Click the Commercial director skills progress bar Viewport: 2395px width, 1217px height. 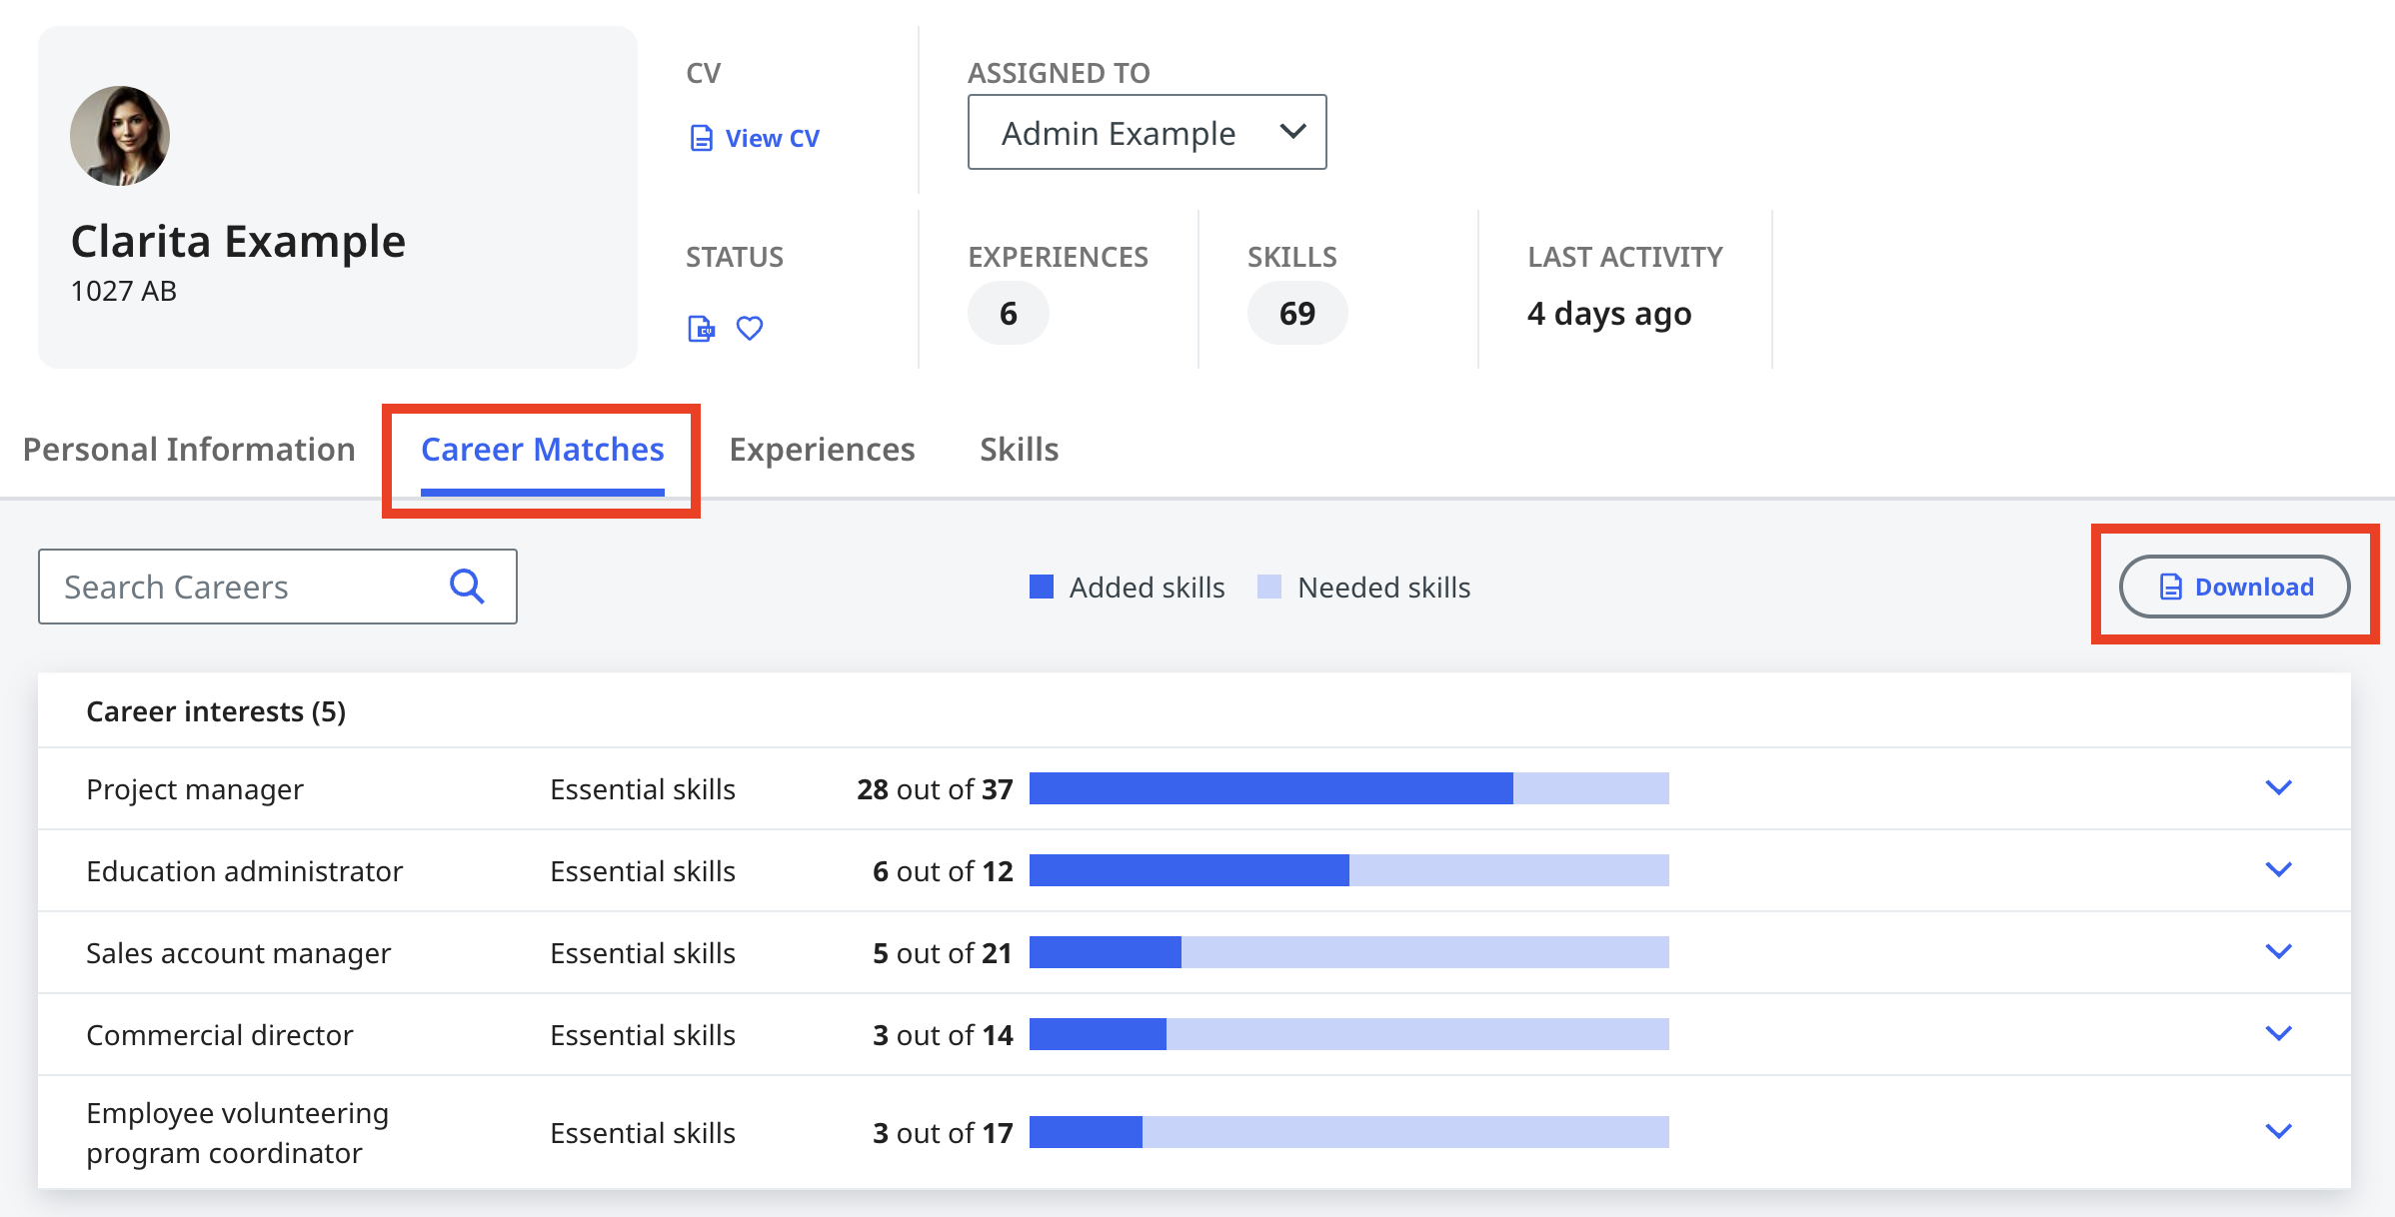tap(1348, 1034)
